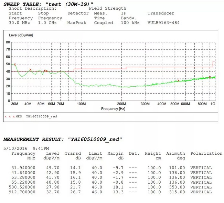Image resolution: width=224 pixels, height=203 pixels.
Task: Click the Frequency [Hz] axis label
Action: click(x=113, y=109)
